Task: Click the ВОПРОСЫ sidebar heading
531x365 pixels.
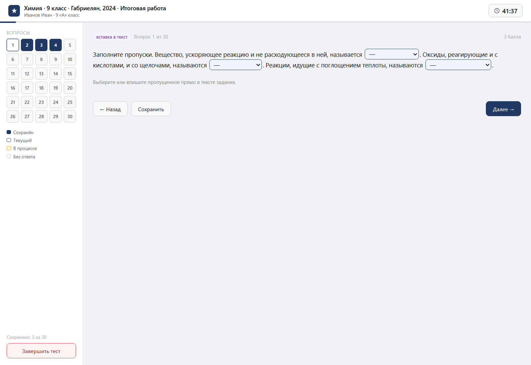Action: coord(18,33)
